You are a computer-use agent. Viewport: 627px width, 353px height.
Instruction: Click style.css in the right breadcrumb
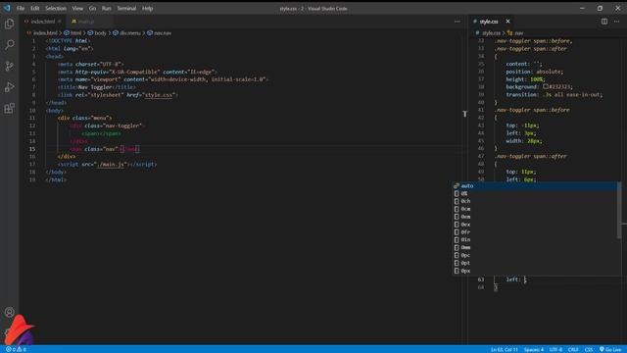click(x=491, y=33)
